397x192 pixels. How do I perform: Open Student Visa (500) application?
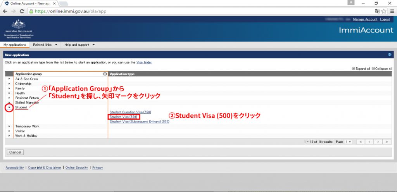[123, 117]
